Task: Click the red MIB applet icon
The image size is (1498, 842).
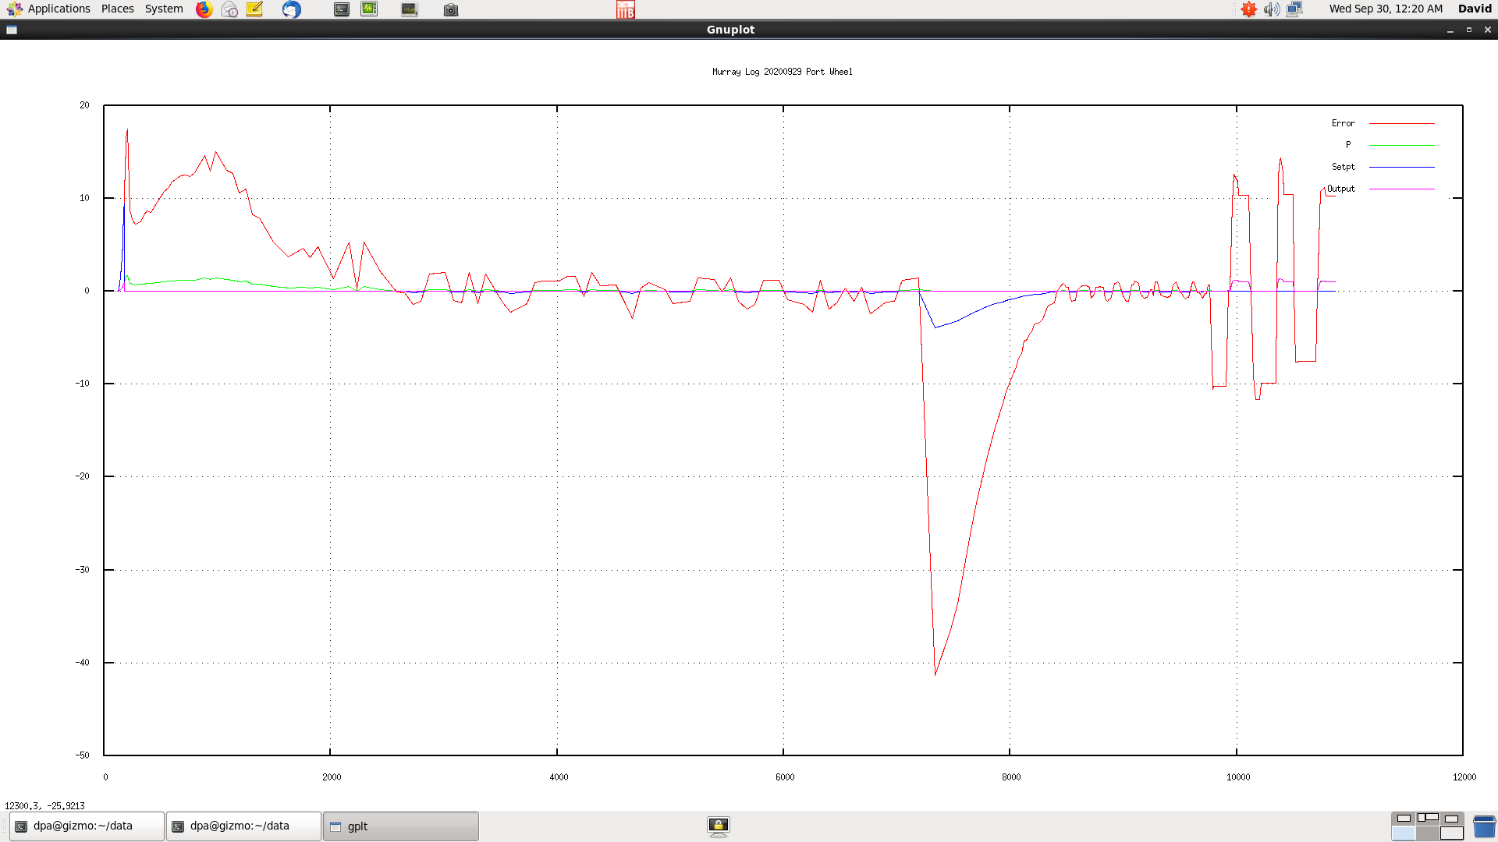Action: click(626, 9)
